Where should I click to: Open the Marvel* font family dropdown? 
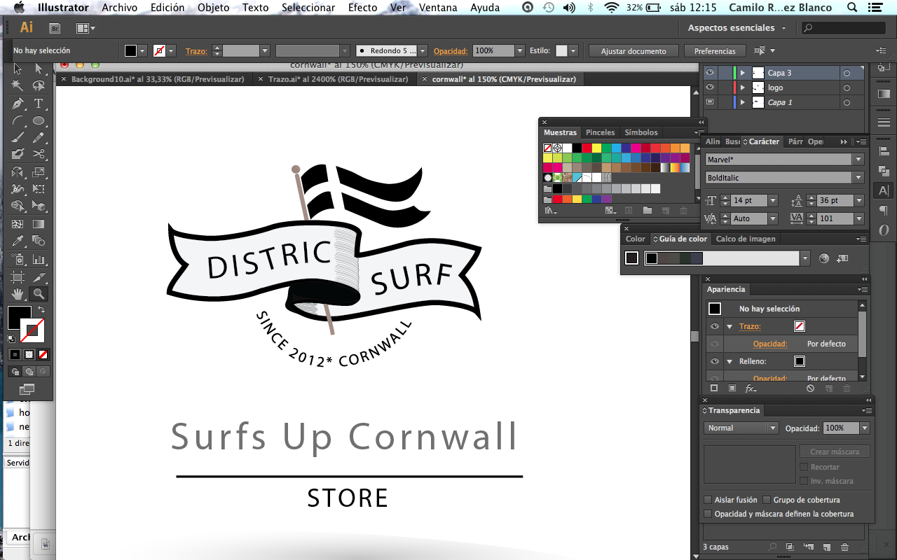859,159
